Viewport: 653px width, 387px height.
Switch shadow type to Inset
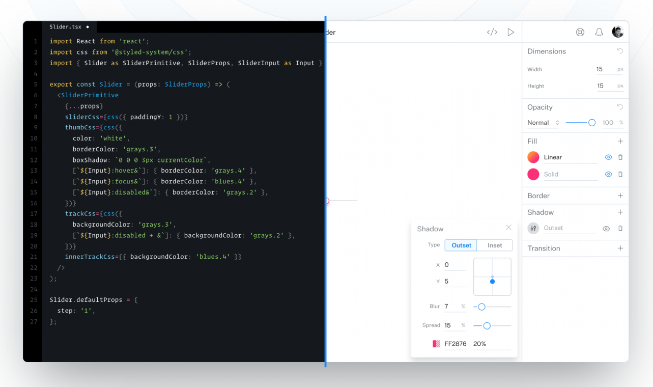tap(495, 245)
